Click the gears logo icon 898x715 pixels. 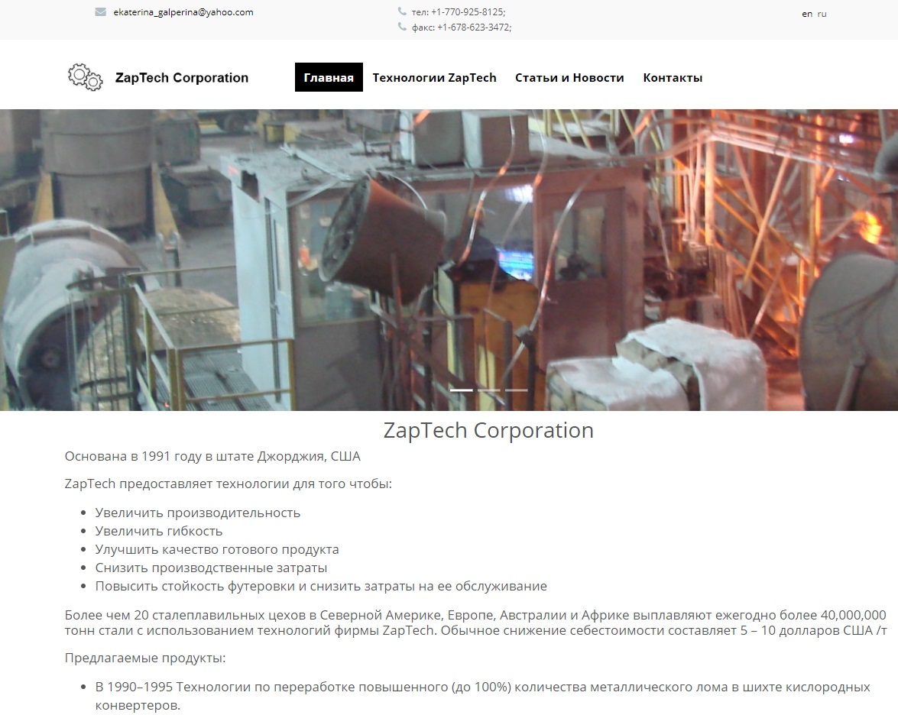[86, 77]
